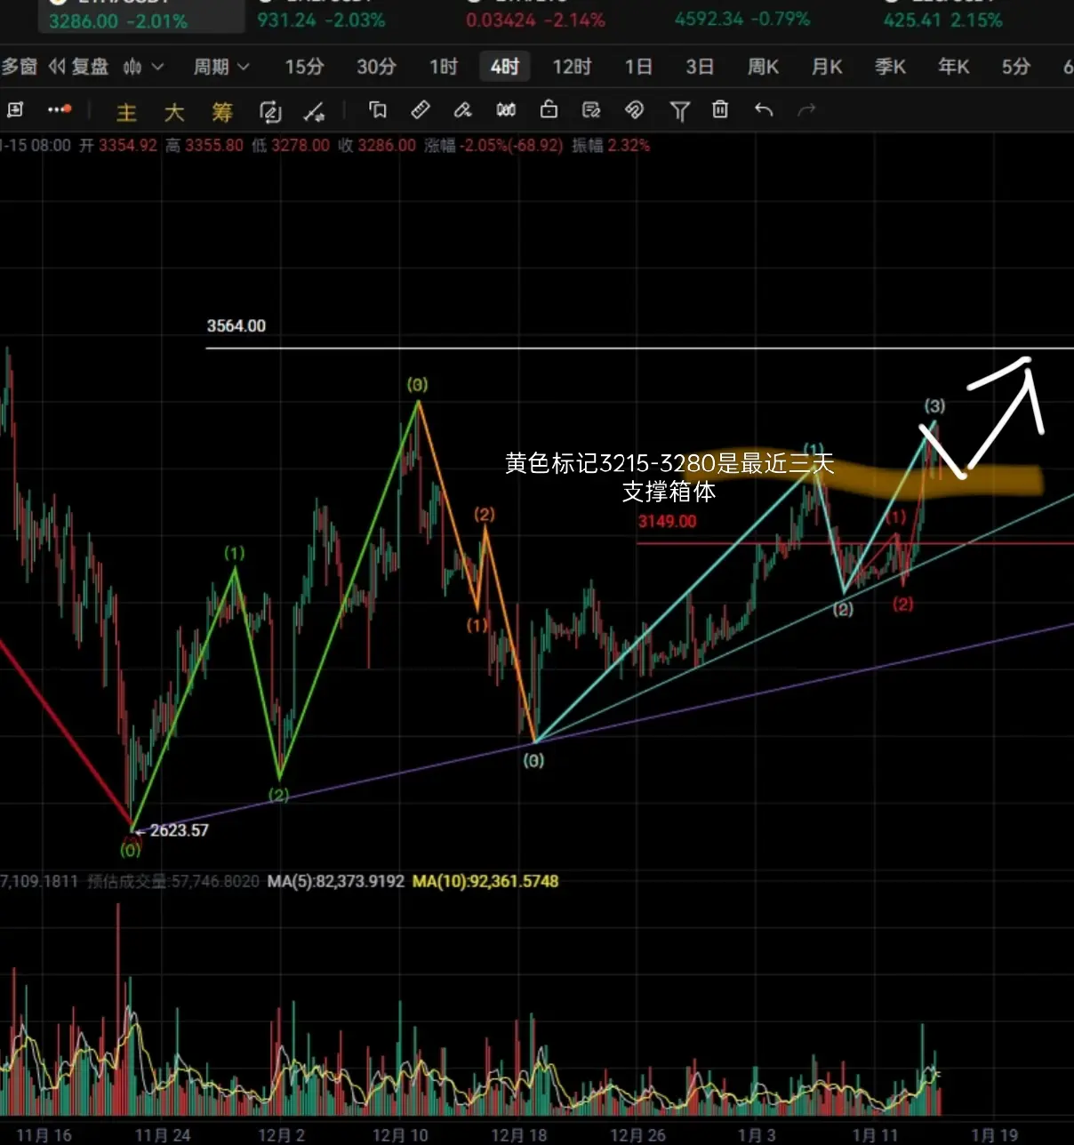Click the 振幅 2.32% amplitude value
The width and height of the screenshot is (1074, 1145).
point(611,146)
